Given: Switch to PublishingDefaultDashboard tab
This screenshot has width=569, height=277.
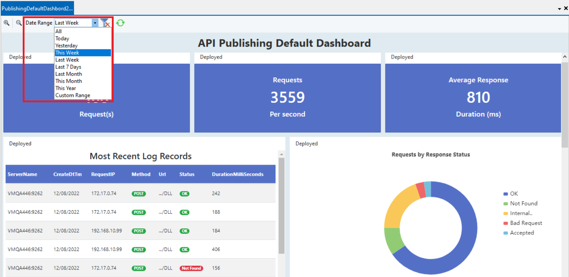Looking at the screenshot, I should pos(37,8).
